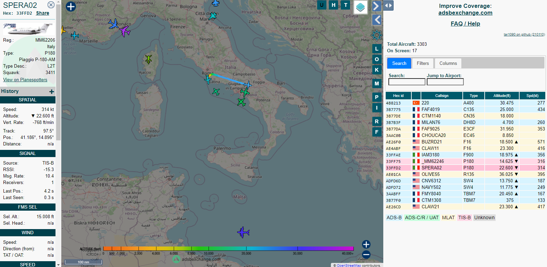
Task: Click the magenta aircraft icon near Monaco
Action: [x=125, y=31]
